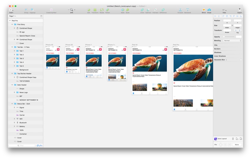Apply the Intersect boolean operation
Image resolution: width=251 pixels, height=159 pixels.
point(155,10)
